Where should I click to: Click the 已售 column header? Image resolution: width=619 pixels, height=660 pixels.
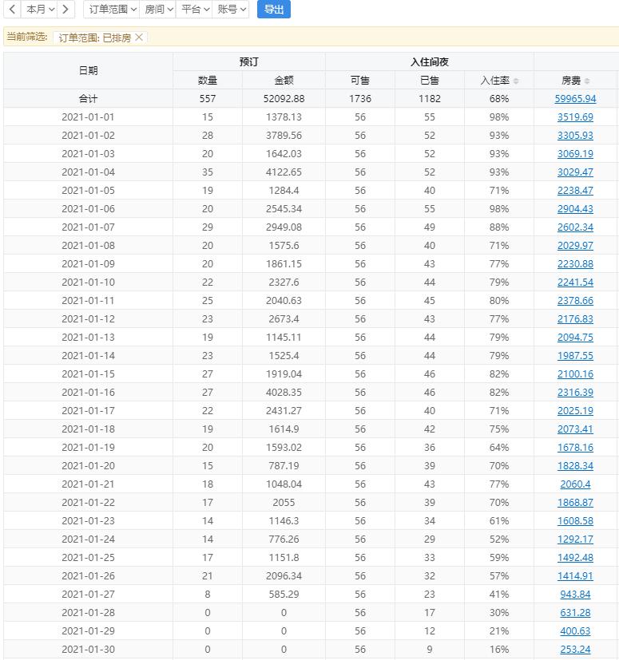pos(430,80)
